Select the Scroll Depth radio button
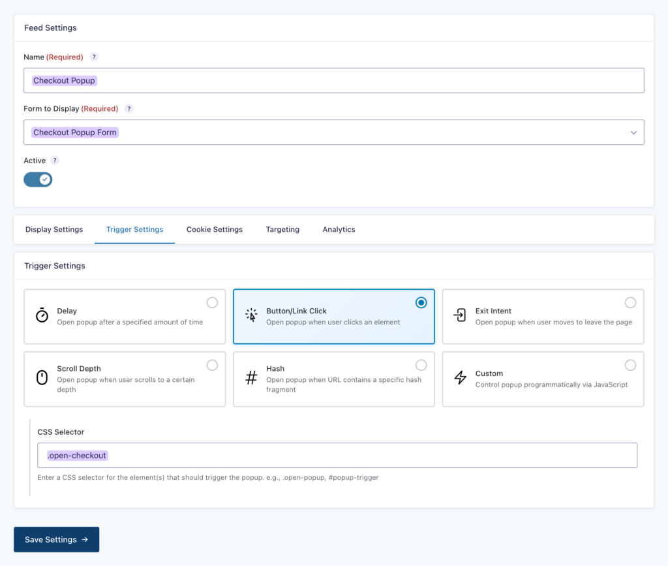This screenshot has width=668, height=566. coord(212,365)
